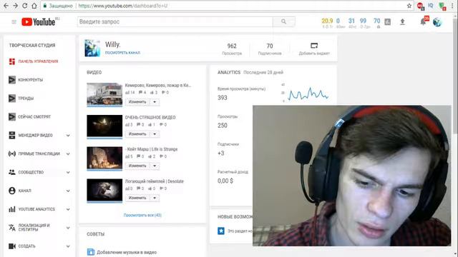Image resolution: width=458 pixels, height=257 pixels.
Task: Click the Создать camera icon
Action: click(x=11, y=246)
